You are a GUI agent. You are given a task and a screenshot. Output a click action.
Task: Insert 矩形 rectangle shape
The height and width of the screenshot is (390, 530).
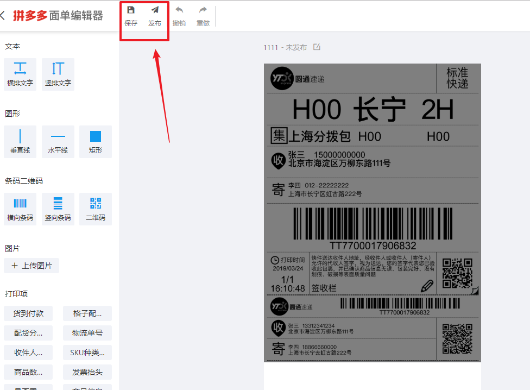[x=96, y=142]
